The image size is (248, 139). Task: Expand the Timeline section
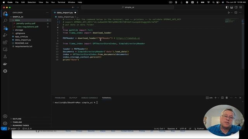coord(17,122)
